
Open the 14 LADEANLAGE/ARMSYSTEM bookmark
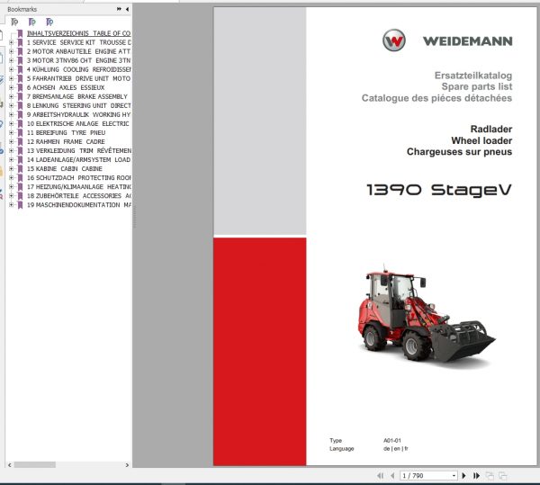pyautogui.click(x=78, y=159)
